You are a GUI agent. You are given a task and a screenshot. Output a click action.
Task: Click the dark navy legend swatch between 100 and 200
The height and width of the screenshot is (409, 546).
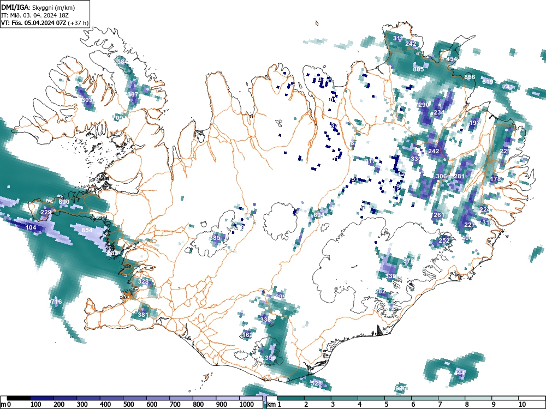coord(42,398)
